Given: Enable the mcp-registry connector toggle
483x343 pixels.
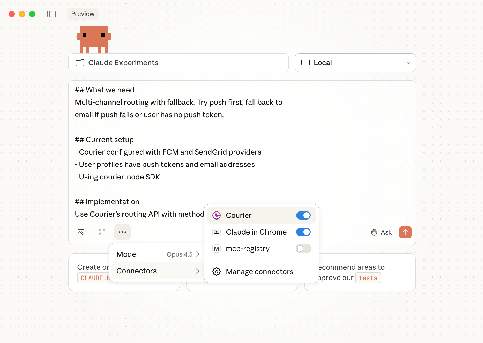Looking at the screenshot, I should pyautogui.click(x=303, y=249).
